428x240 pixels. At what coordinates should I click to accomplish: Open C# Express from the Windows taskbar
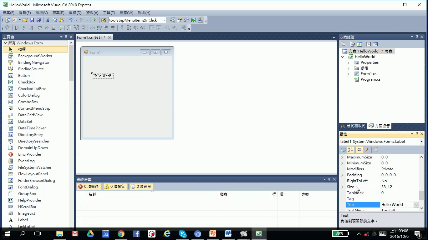coord(259,233)
